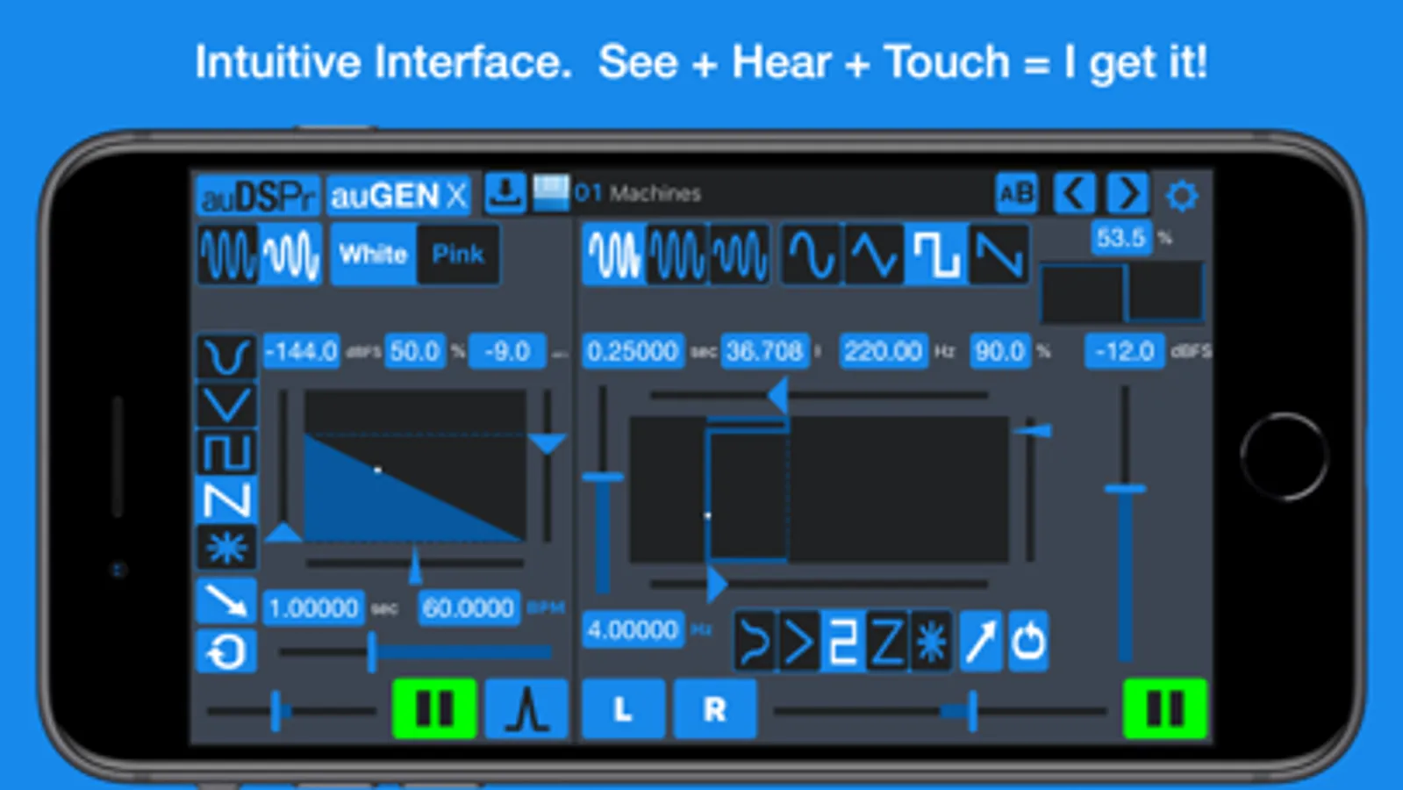Viewport: 1403px width, 790px height.
Task: Select the third modulation mode waveform icon
Action: [x=739, y=255]
